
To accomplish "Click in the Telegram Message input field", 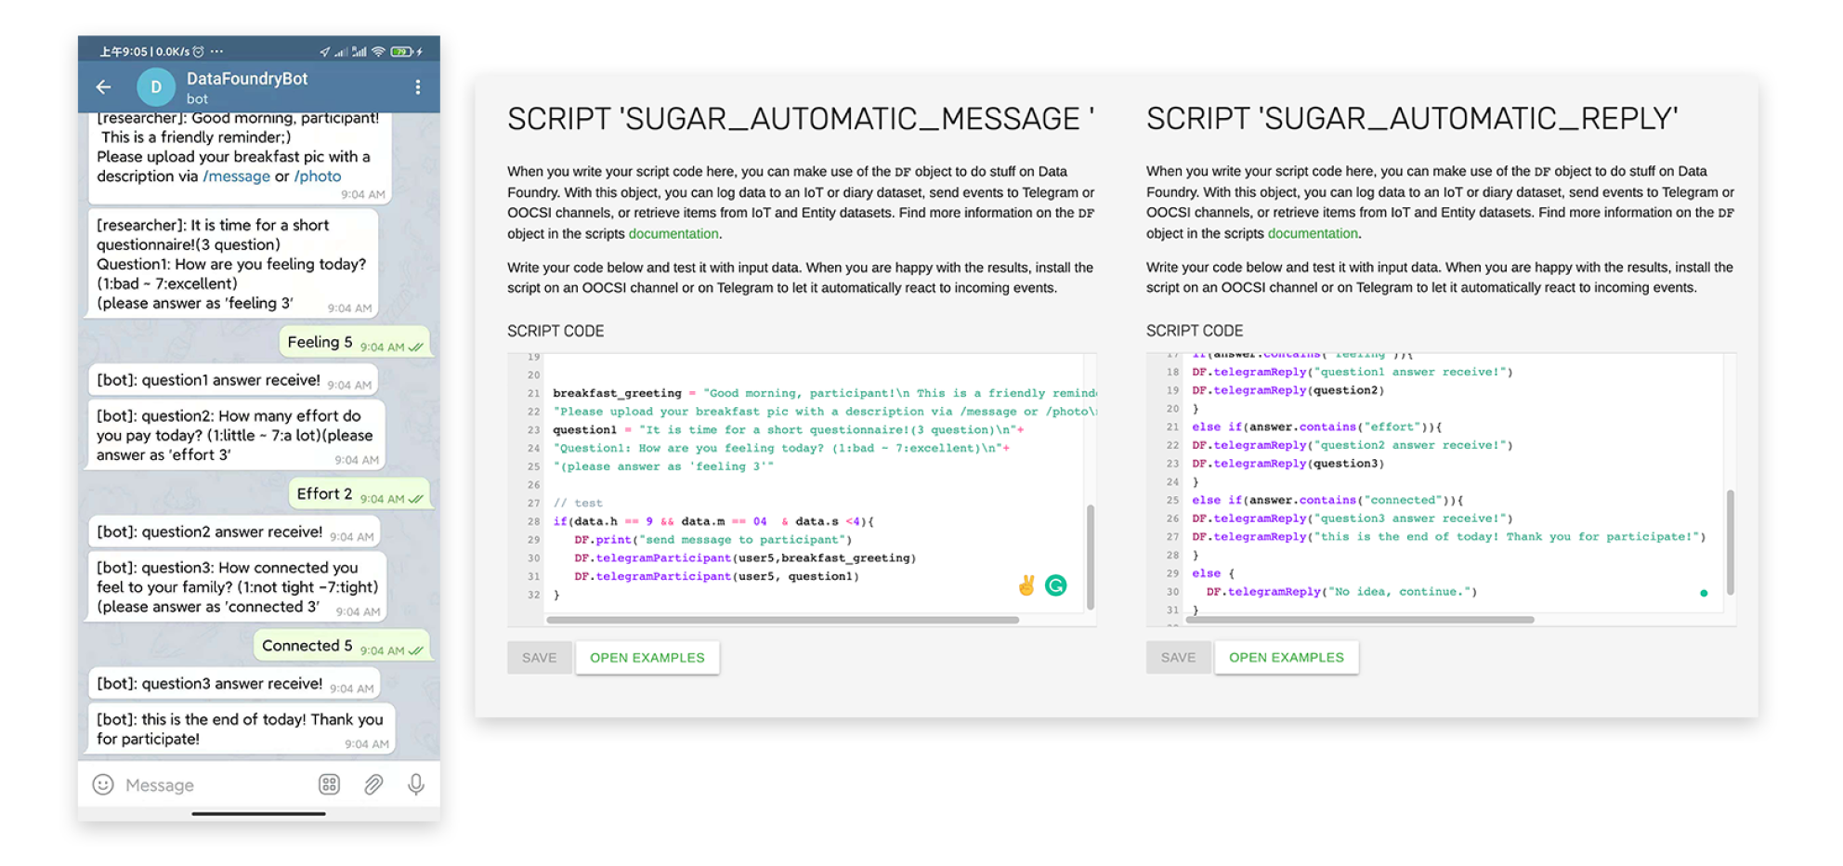I will [x=214, y=785].
